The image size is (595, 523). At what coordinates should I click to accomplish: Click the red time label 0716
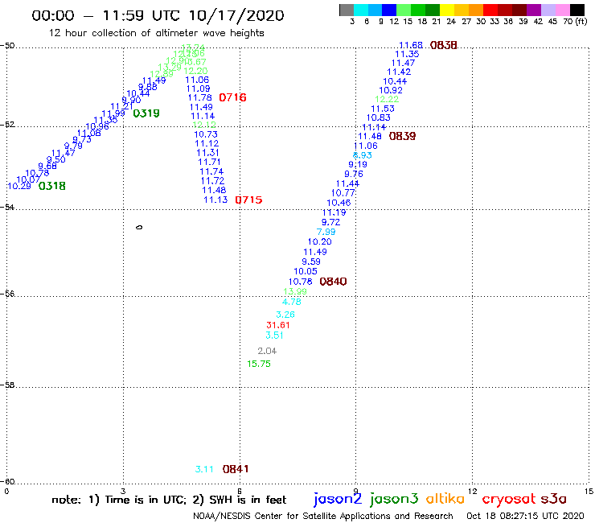pos(232,97)
